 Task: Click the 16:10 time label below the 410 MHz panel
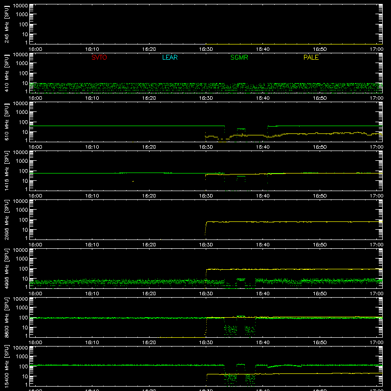tap(92, 98)
